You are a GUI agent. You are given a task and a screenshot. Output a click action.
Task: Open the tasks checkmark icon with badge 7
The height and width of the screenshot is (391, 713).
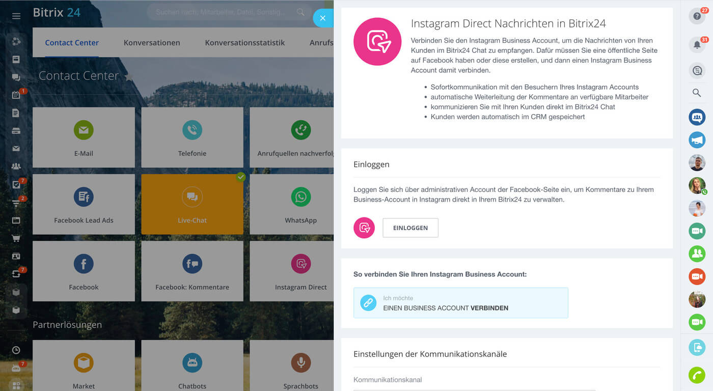point(16,184)
